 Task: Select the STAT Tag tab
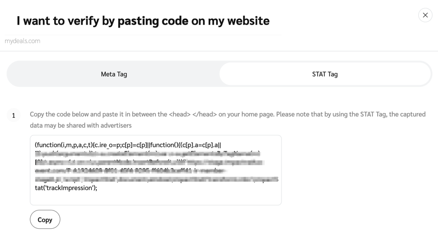[325, 74]
